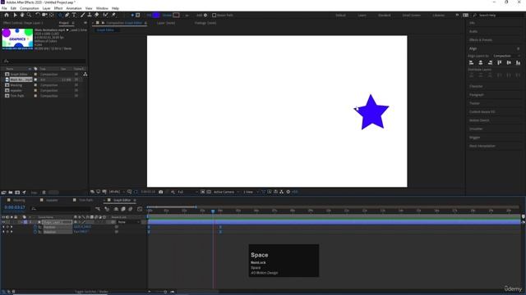Take a snapshot with camera icon
526x295 pixels.
click(161, 192)
